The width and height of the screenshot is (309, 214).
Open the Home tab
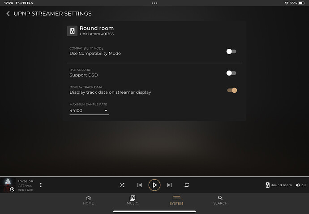tap(88, 200)
